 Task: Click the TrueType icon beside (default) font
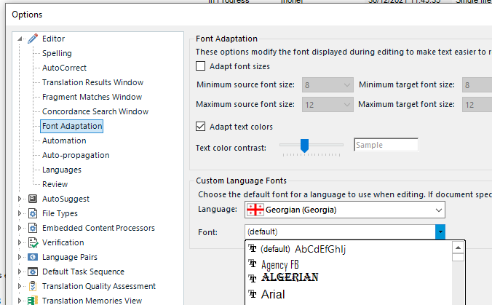[253, 248]
